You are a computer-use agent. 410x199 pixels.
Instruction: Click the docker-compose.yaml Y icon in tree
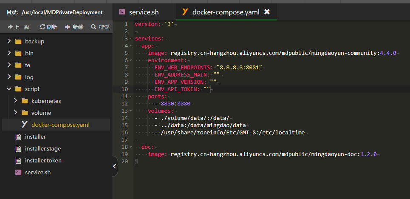point(24,125)
